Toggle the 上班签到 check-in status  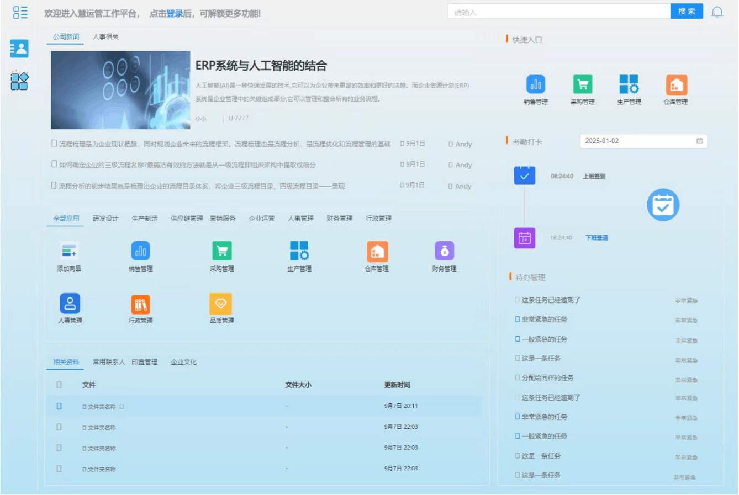click(524, 175)
